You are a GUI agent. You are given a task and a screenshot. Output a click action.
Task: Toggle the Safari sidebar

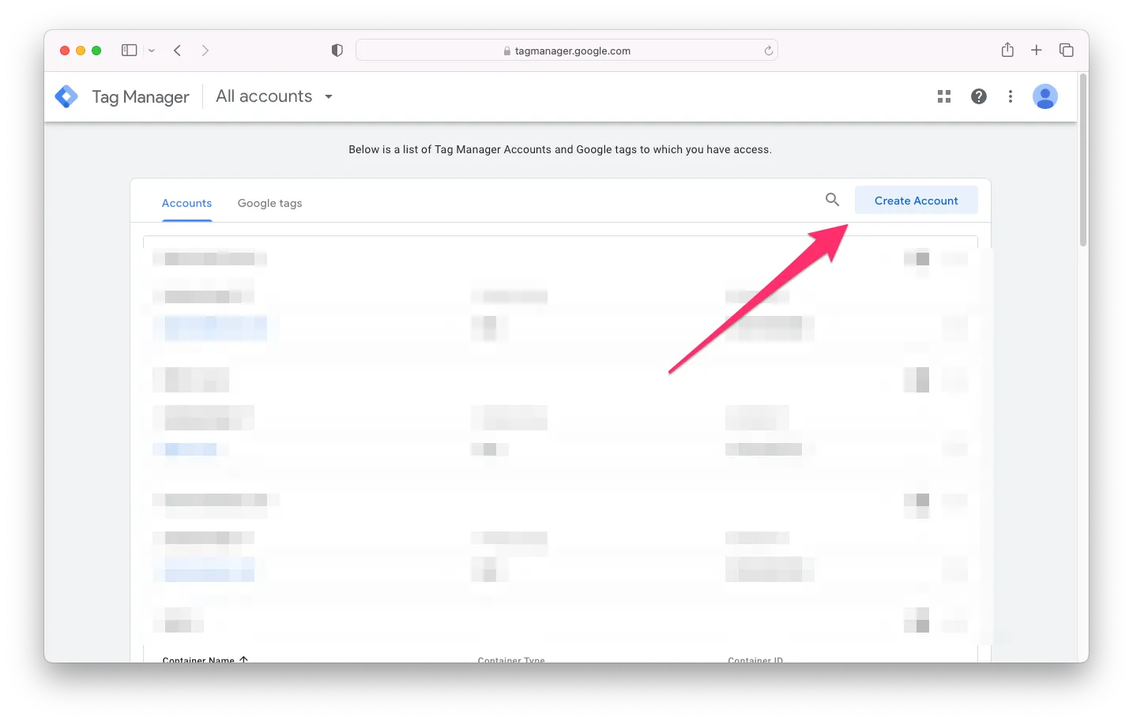[129, 51]
